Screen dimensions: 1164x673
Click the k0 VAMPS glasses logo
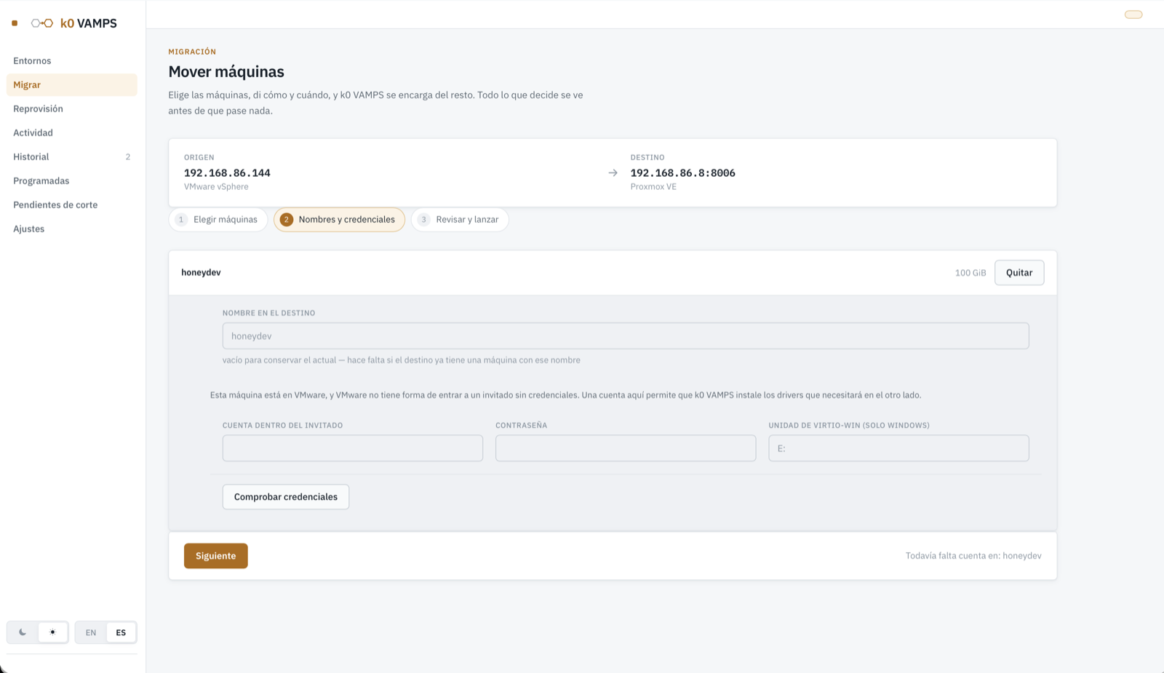coord(42,23)
